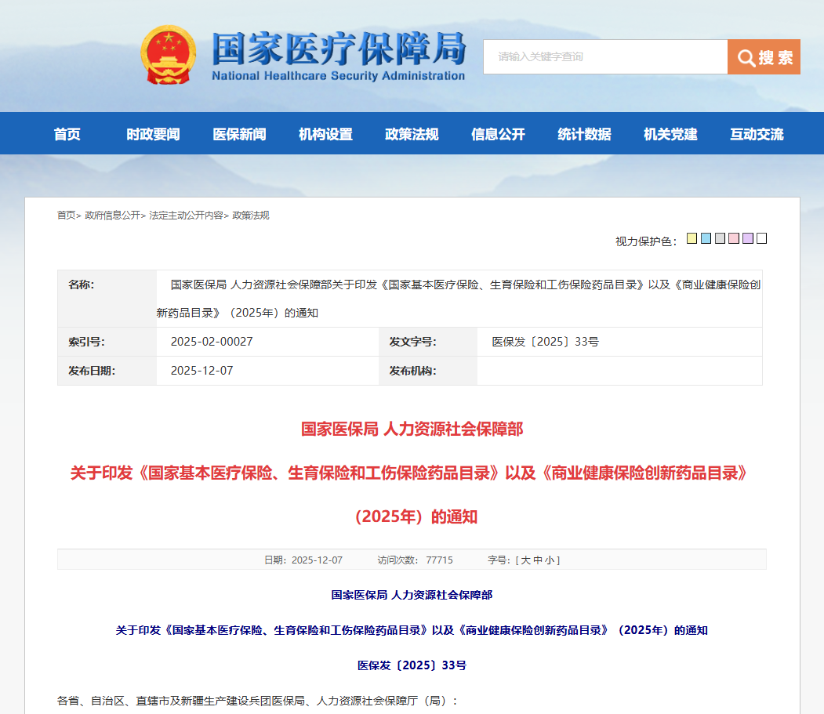Viewport: 824px width, 714px height.
Task: Type in the keyword search field
Action: coord(604,57)
